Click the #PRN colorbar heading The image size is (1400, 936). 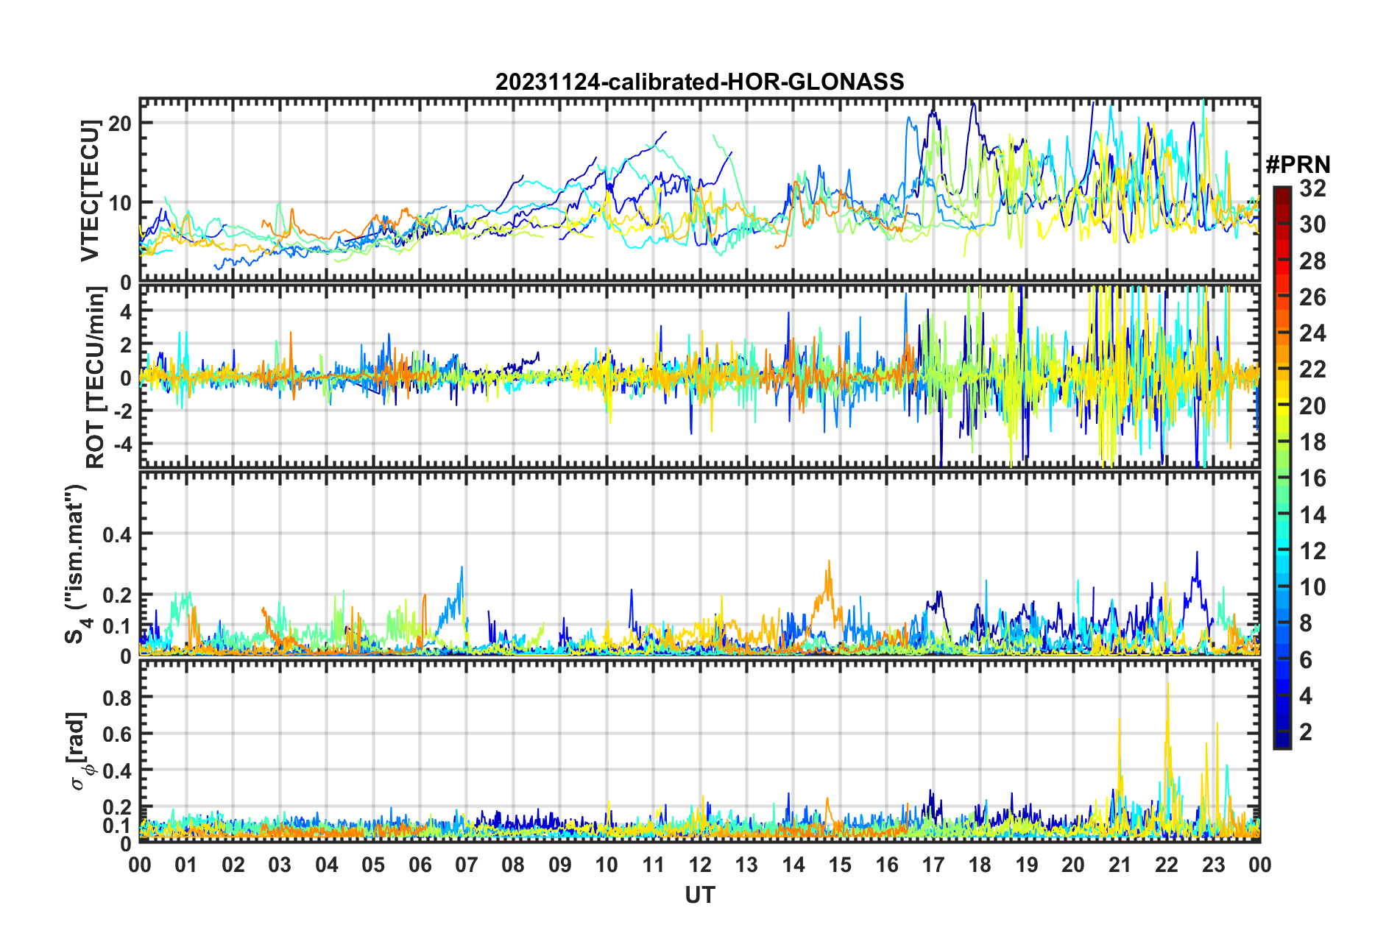[x=1297, y=164]
